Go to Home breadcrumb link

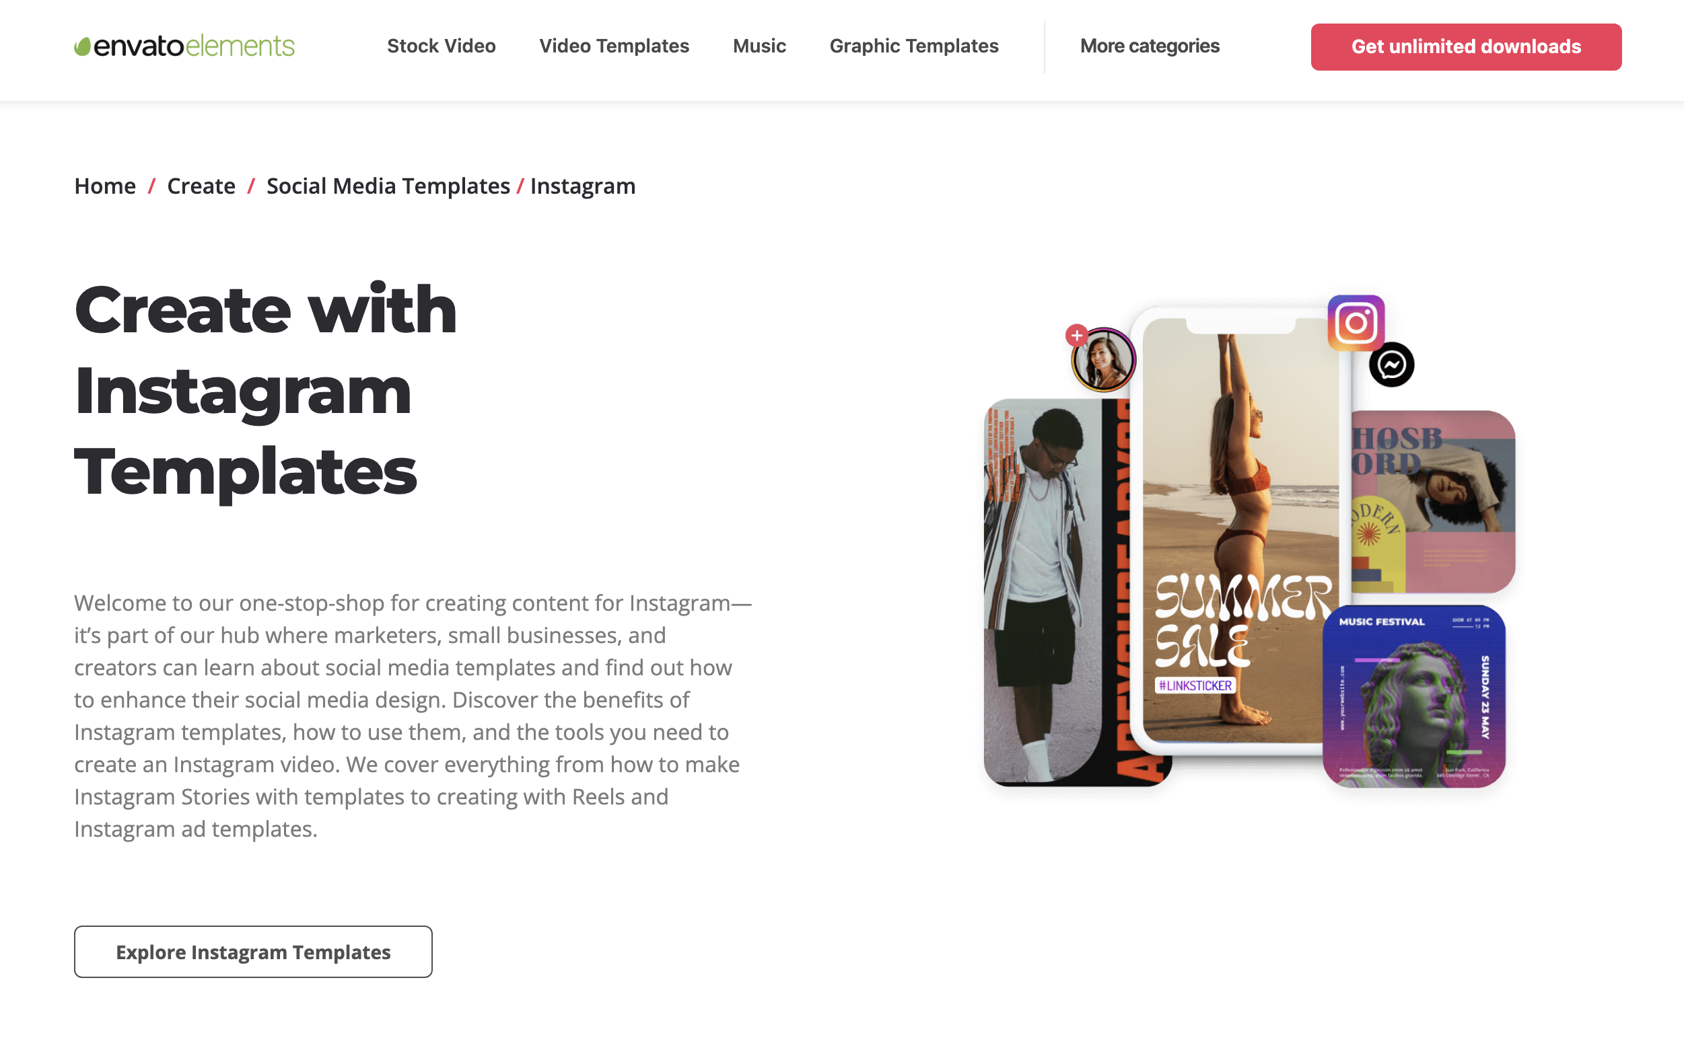(x=105, y=186)
